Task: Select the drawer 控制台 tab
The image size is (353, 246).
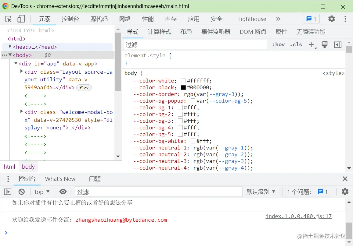Action: click(x=27, y=179)
